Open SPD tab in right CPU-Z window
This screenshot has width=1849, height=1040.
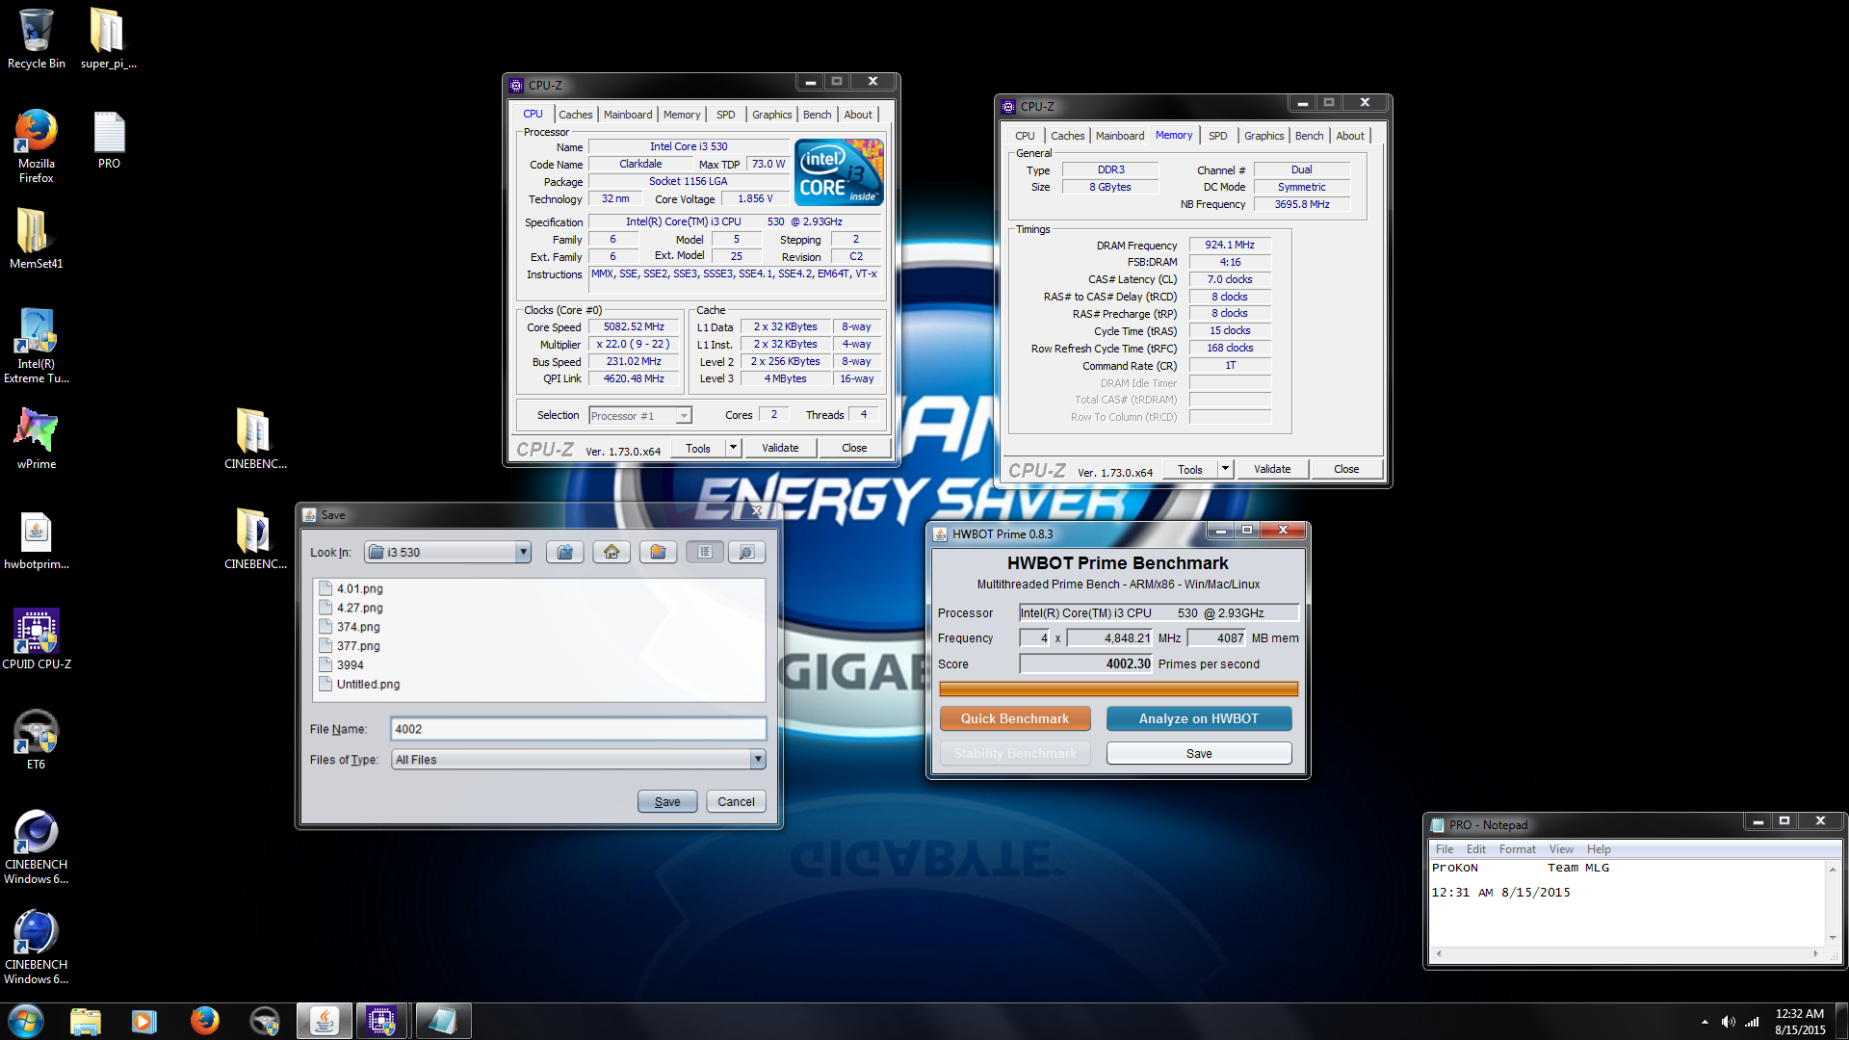(x=1217, y=136)
